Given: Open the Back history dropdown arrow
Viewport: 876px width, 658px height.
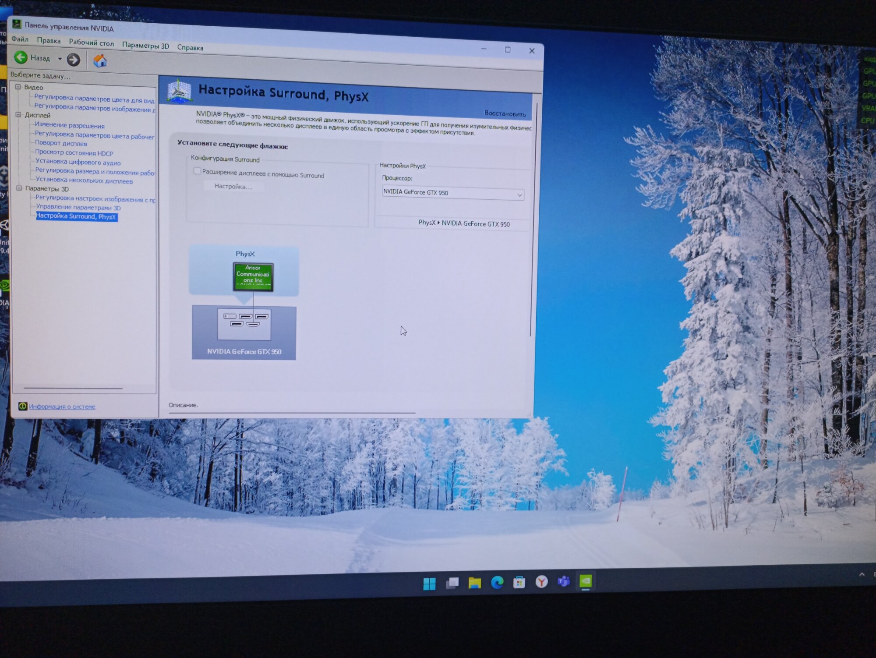Looking at the screenshot, I should pos(60,59).
